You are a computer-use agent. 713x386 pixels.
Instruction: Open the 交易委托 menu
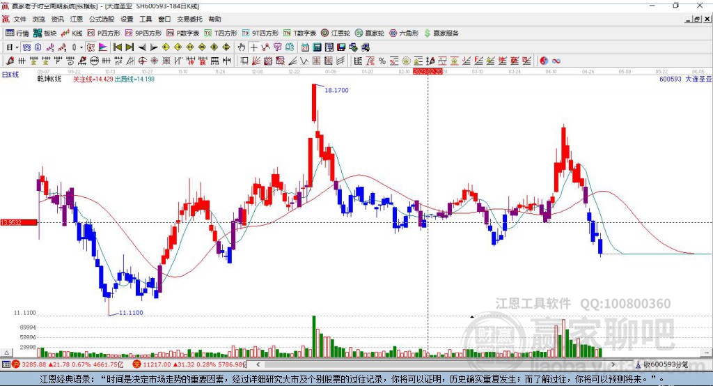coord(189,19)
